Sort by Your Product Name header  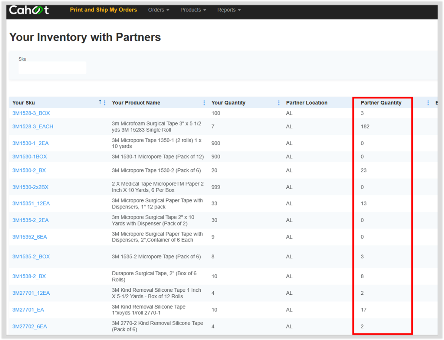(136, 103)
